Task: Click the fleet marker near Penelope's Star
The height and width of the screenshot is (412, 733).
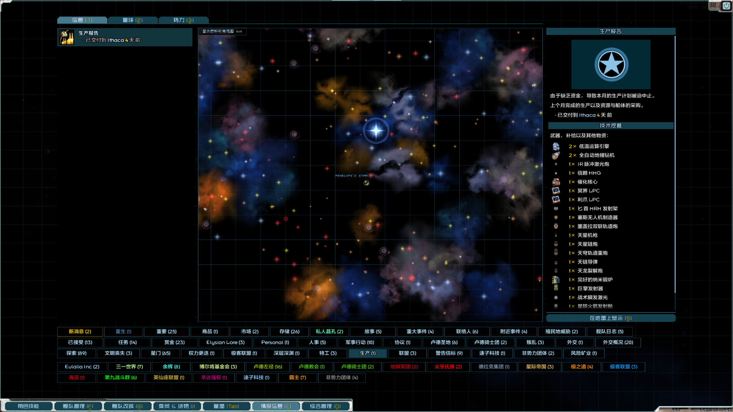Action: pyautogui.click(x=366, y=183)
